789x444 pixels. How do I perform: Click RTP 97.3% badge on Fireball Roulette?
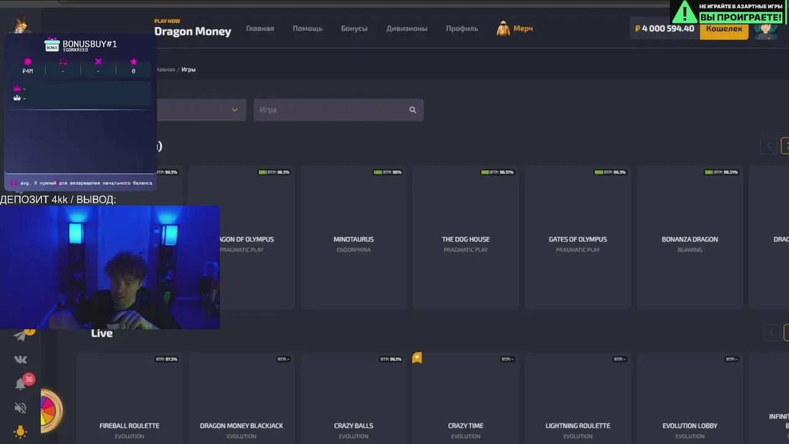click(166, 359)
